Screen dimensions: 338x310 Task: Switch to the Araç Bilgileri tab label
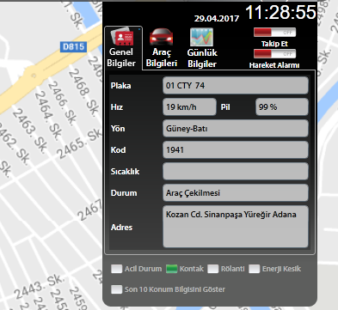click(x=162, y=58)
